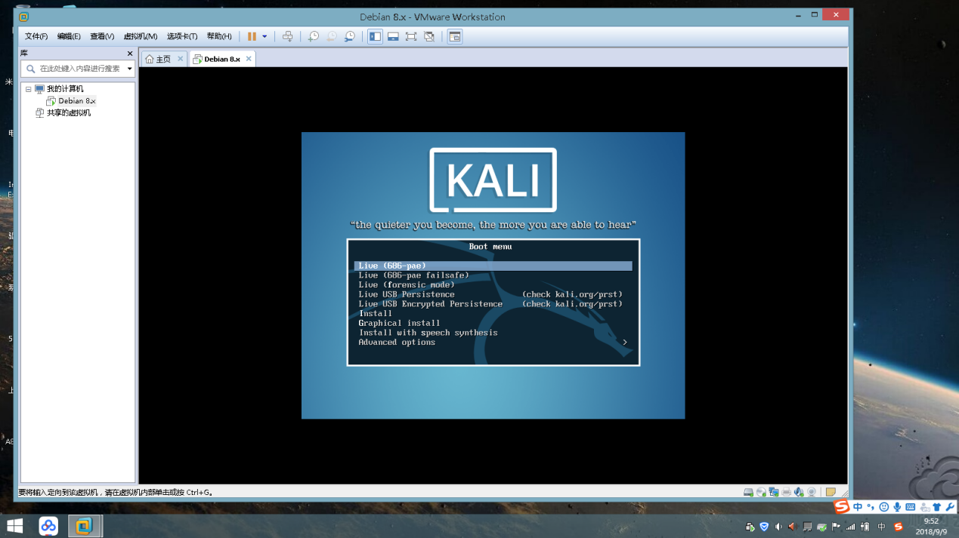Open the Sogou soft keyboard icon
The height and width of the screenshot is (538, 959).
(x=910, y=507)
